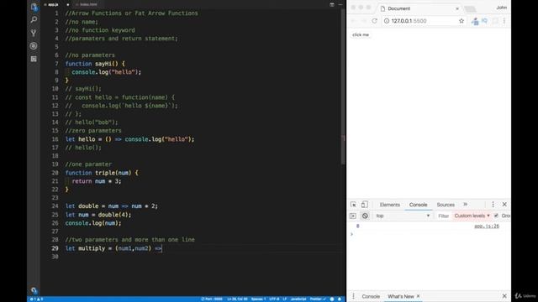Change indentation via the Spaces status item
Viewport: 538px width, 302px height.
pos(258,299)
